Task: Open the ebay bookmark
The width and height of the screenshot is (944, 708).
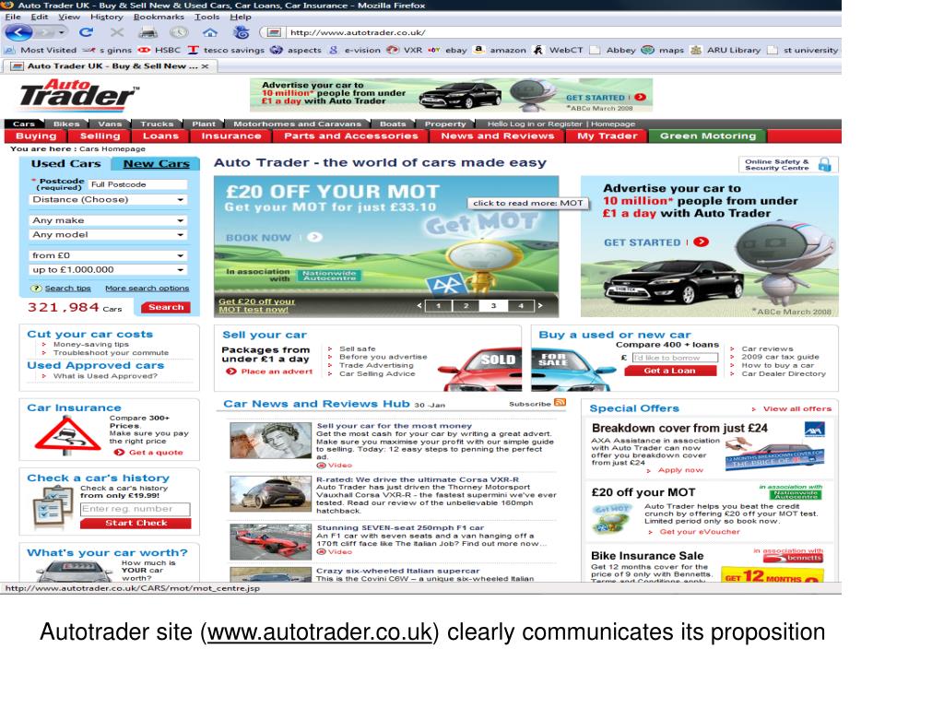Action: coord(448,50)
